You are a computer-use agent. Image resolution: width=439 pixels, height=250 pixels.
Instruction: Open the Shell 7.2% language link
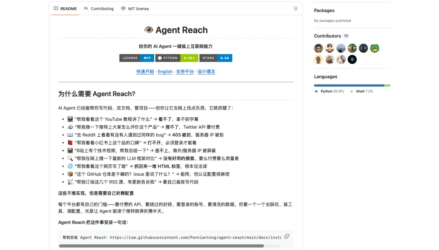362,91
